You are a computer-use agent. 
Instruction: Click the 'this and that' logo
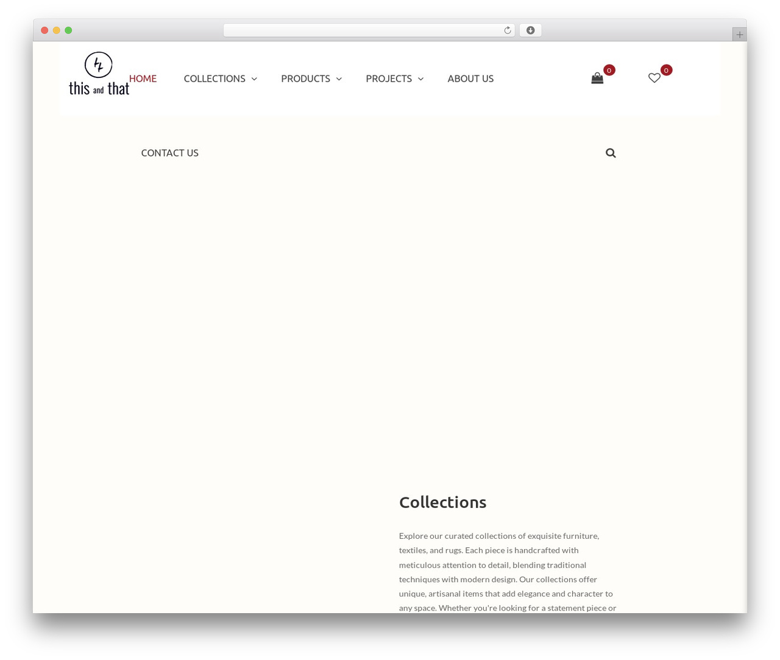tap(99, 74)
